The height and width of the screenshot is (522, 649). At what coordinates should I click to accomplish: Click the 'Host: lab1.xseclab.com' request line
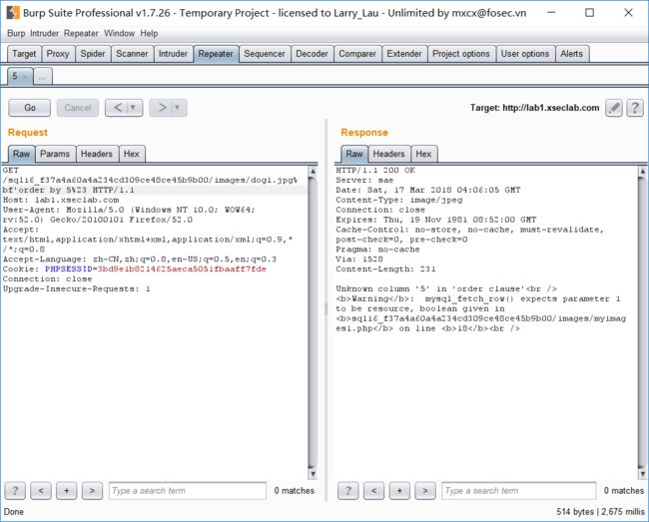click(61, 200)
